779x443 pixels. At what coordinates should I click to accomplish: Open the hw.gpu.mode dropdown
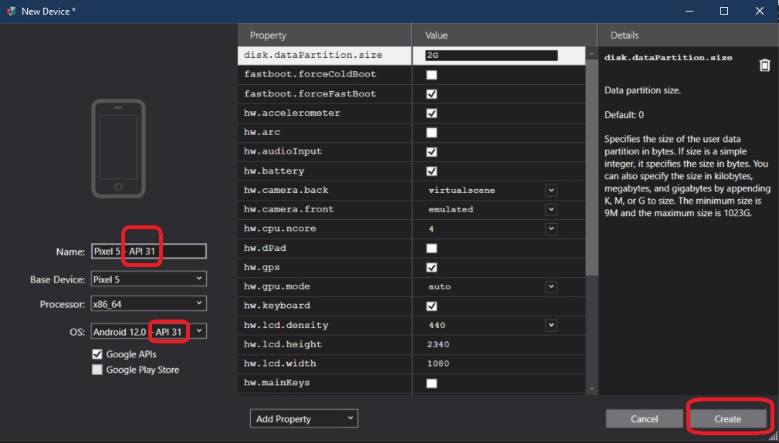click(551, 286)
